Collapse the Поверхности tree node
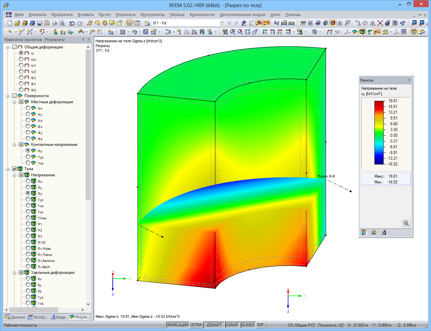 click(8, 96)
